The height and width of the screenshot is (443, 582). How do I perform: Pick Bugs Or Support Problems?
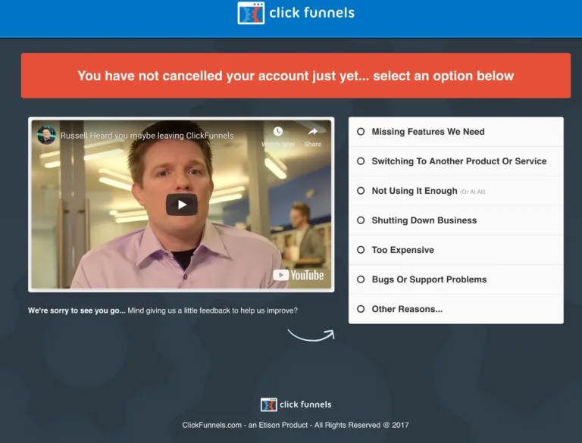pyautogui.click(x=455, y=279)
